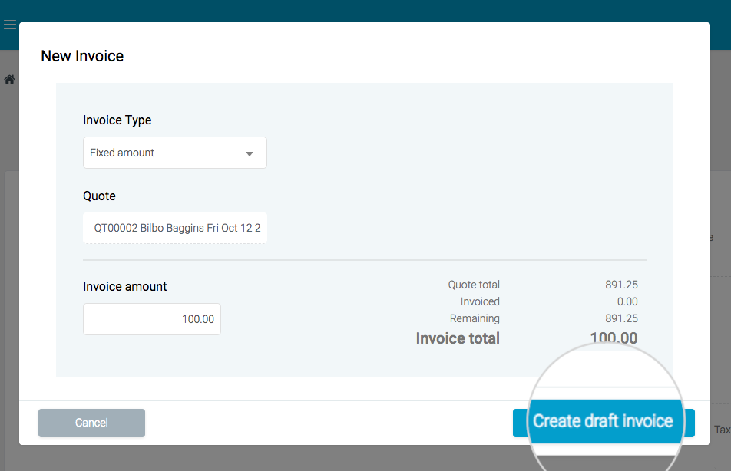This screenshot has width=731, height=471.
Task: Edit the Invoice amount field
Action: [152, 319]
